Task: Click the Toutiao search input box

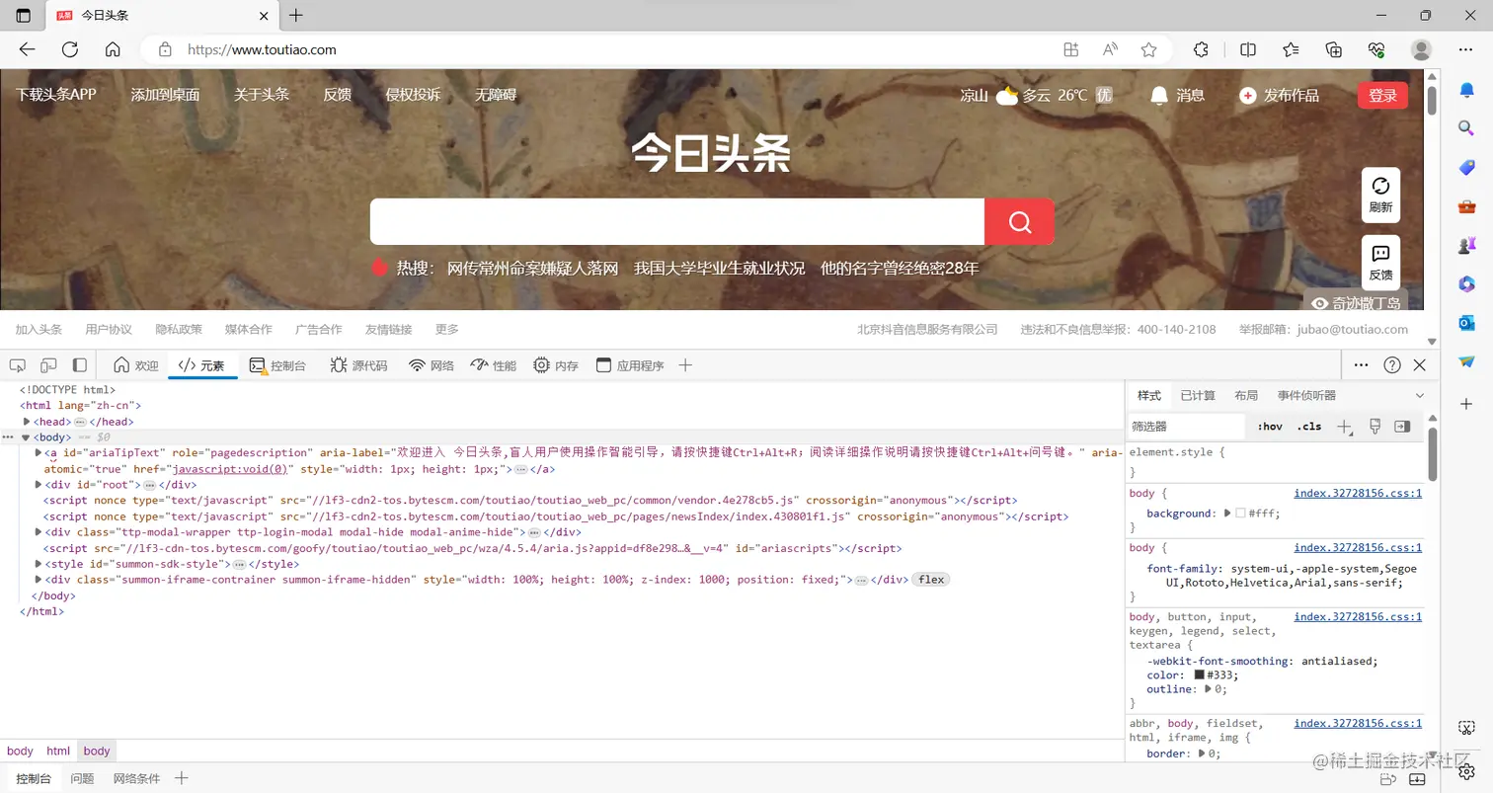Action: (676, 221)
